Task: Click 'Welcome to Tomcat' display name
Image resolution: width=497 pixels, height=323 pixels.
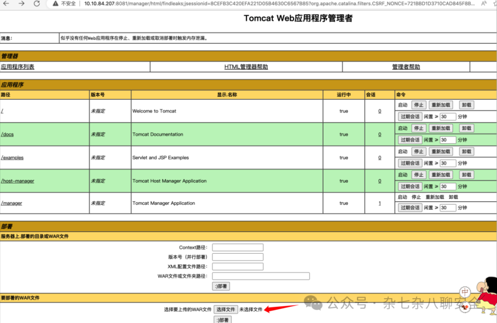Action: 154,111
